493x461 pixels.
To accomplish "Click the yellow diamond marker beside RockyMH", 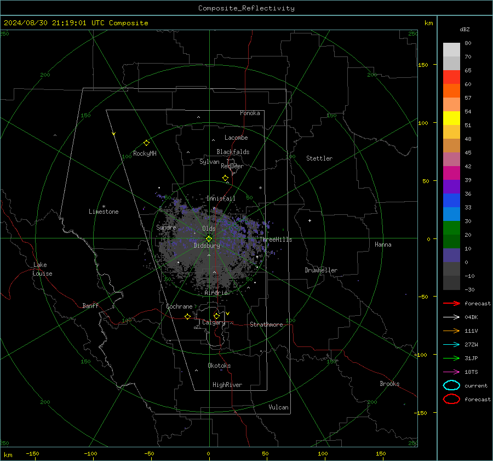I will click(x=146, y=143).
